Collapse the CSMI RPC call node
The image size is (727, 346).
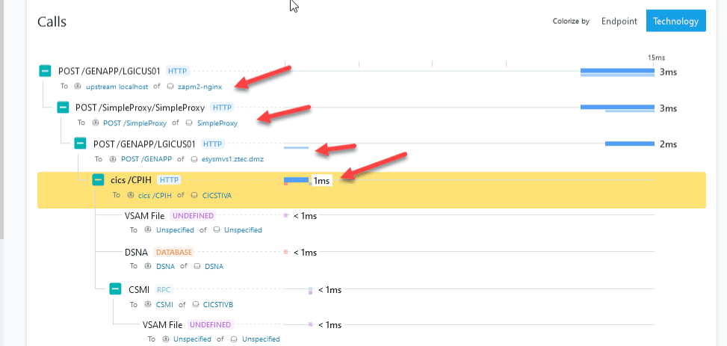click(x=115, y=289)
